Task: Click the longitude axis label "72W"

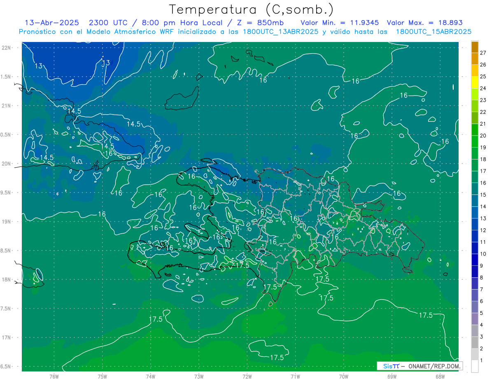Action: click(247, 377)
